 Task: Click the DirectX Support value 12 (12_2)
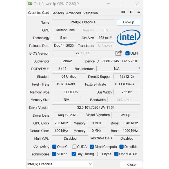click(127, 77)
